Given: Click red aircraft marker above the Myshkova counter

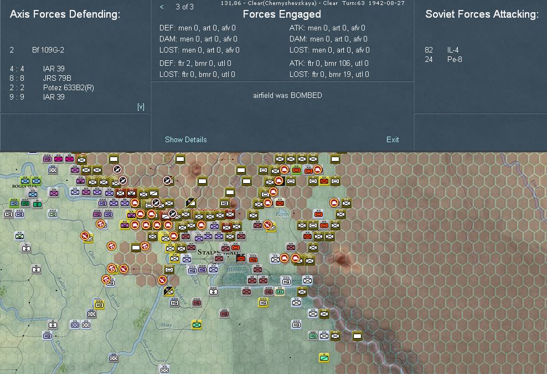Looking at the screenshot, I should [x=162, y=280].
